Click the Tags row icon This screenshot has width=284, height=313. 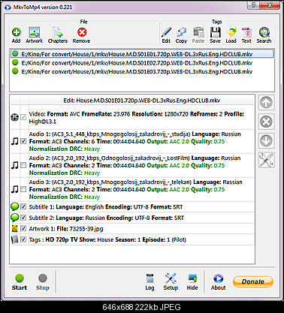point(15,239)
